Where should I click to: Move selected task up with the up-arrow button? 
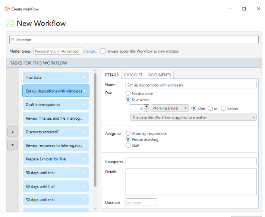[x=13, y=132]
